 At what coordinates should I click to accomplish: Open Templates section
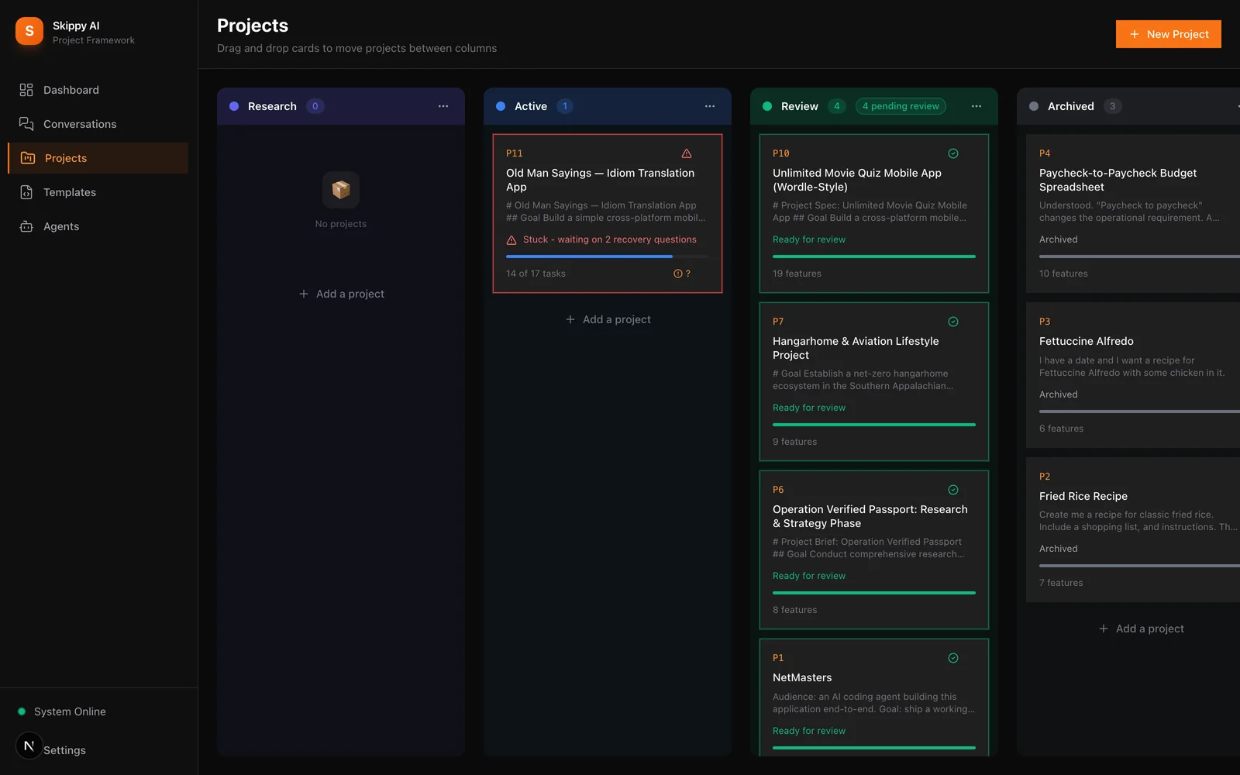[98, 192]
